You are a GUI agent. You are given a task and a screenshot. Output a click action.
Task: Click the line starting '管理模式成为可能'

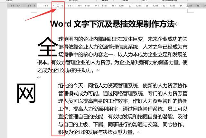123,93
